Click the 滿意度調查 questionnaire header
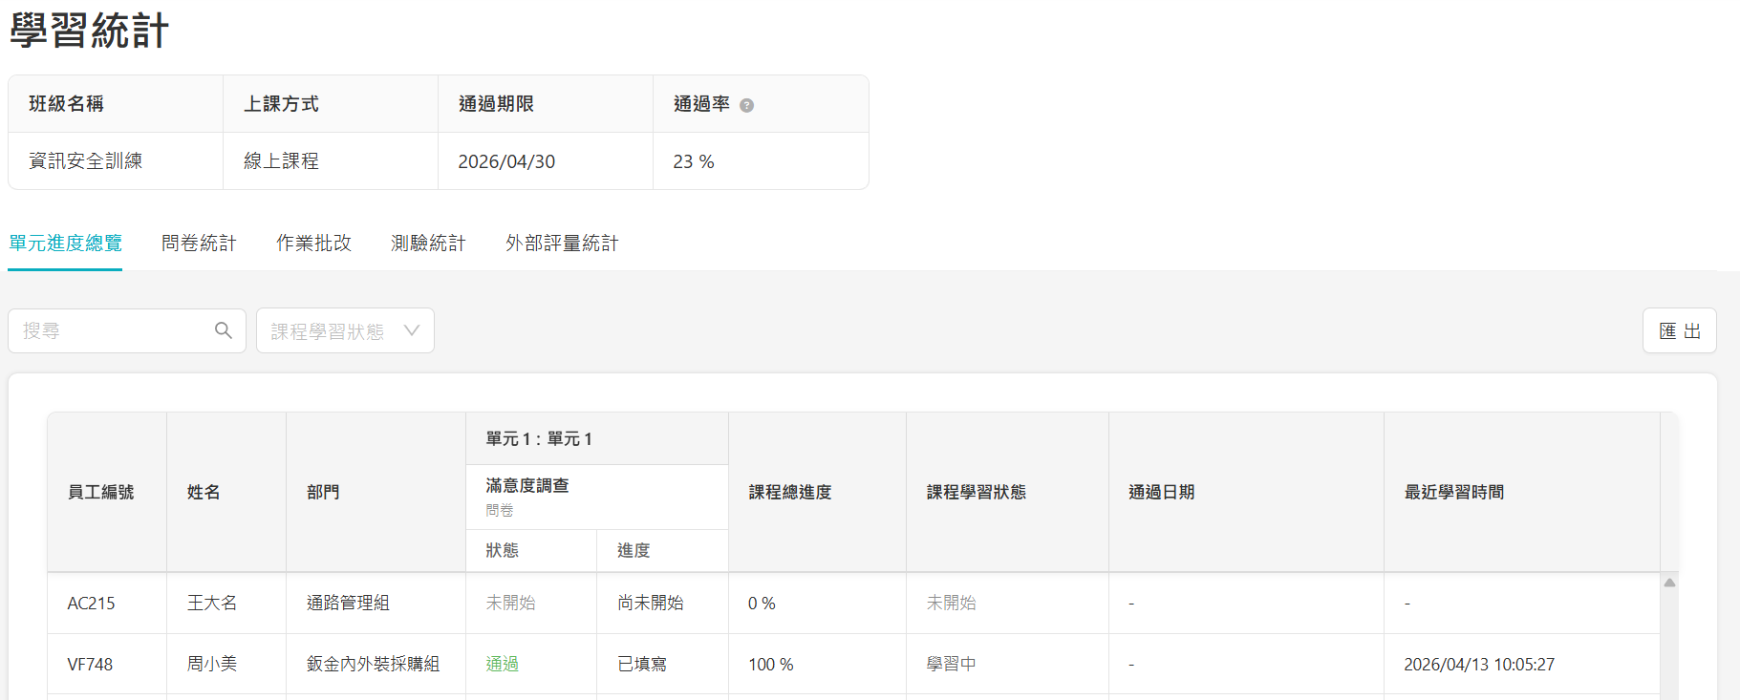The height and width of the screenshot is (700, 1740). 527,486
